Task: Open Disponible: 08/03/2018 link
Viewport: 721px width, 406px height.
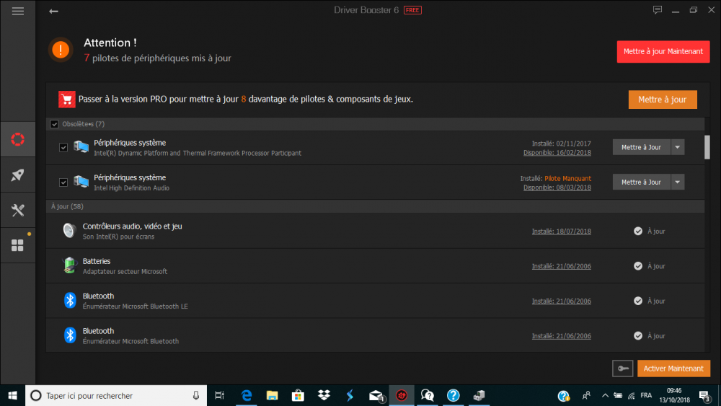Action: coord(557,187)
